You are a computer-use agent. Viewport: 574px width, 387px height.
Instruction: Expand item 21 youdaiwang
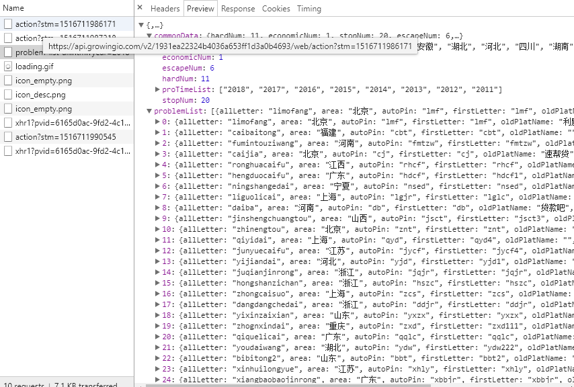coord(157,347)
